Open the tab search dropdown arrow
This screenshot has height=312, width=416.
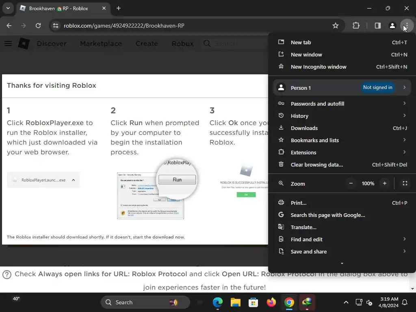click(8, 8)
